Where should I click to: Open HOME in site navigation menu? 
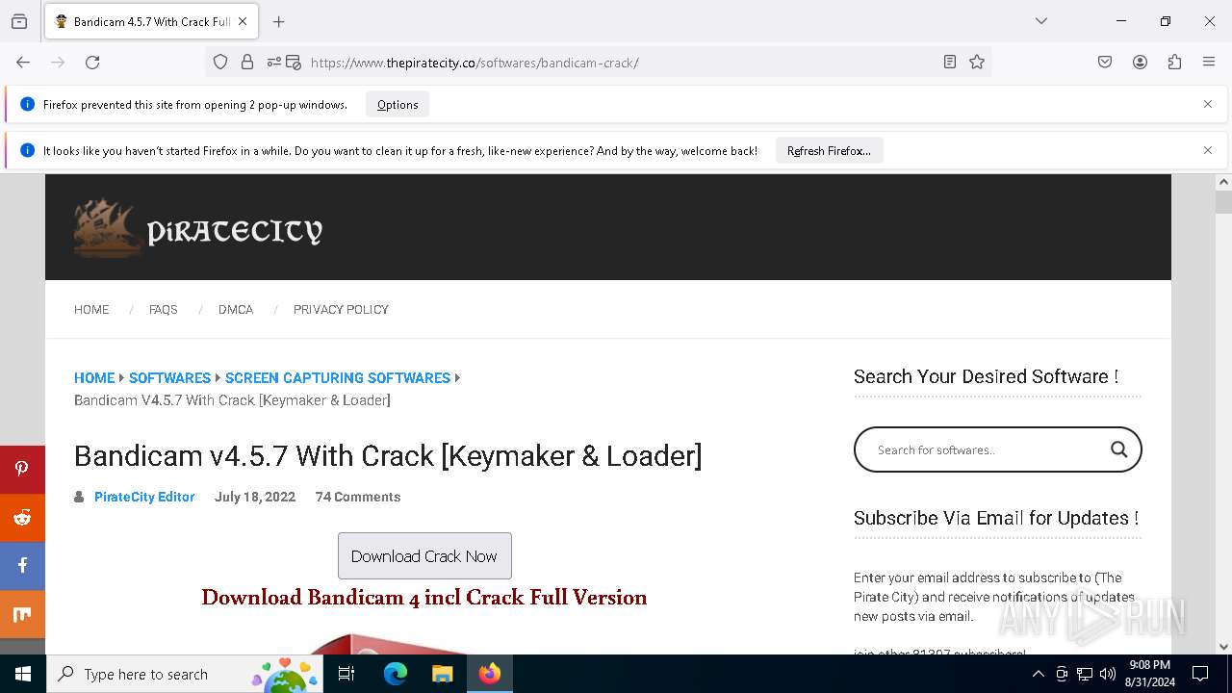tap(91, 310)
